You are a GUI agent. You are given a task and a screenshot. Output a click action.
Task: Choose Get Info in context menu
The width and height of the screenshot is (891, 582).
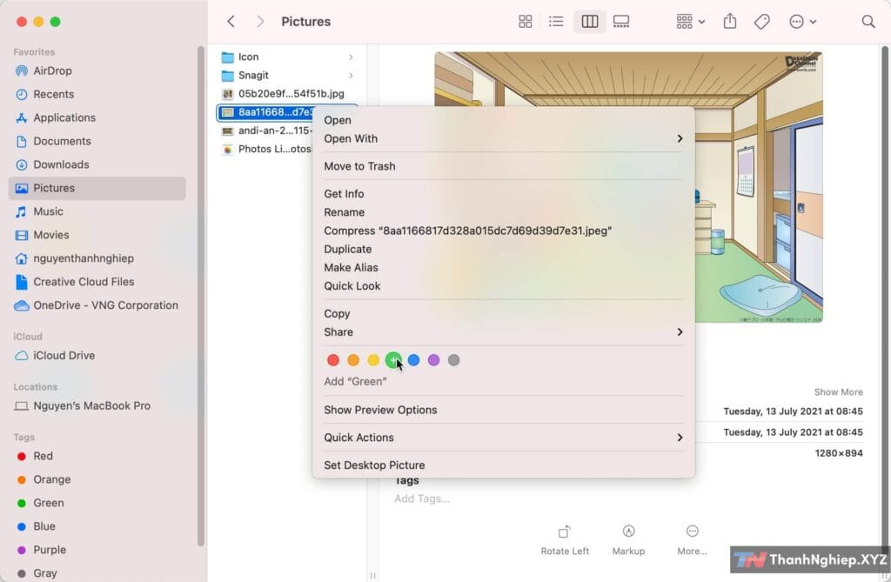(x=504, y=194)
